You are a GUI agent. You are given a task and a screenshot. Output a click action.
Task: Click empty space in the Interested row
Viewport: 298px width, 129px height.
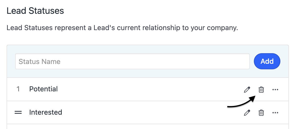(x=151, y=112)
